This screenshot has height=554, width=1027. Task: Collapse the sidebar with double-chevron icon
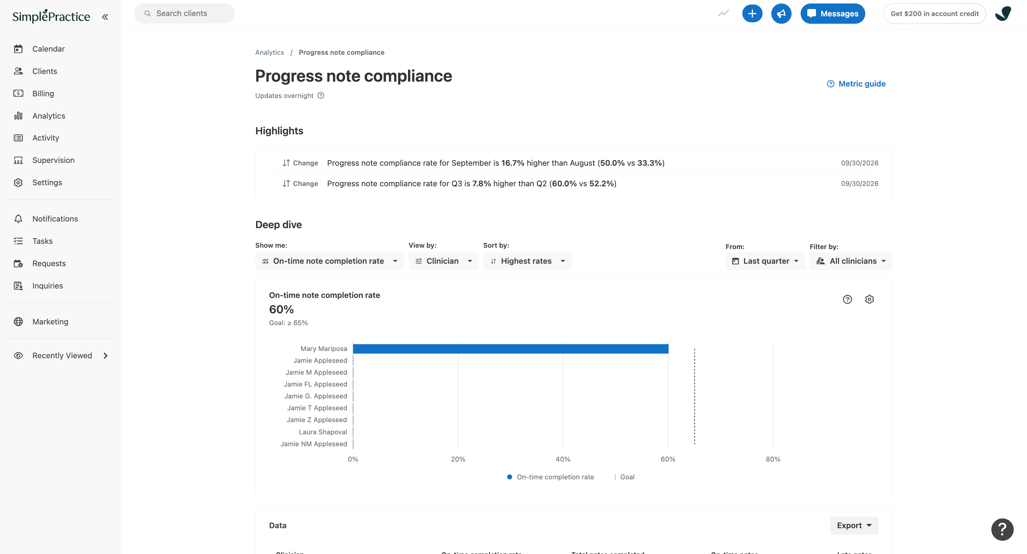pos(105,17)
